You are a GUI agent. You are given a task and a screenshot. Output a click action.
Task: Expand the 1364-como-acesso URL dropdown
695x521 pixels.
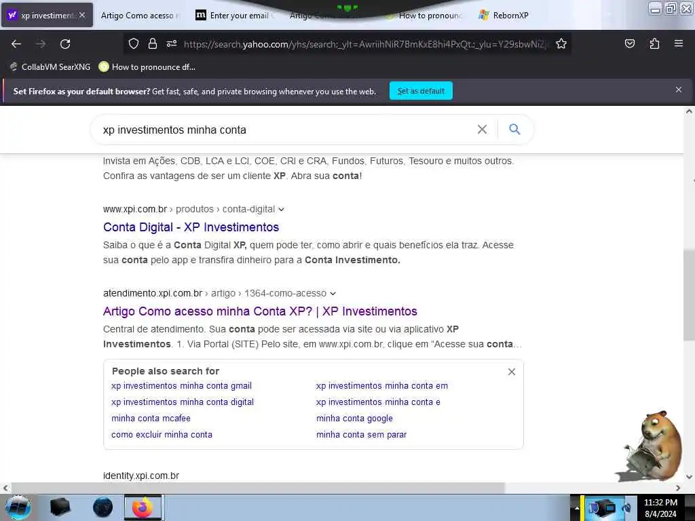[333, 294]
